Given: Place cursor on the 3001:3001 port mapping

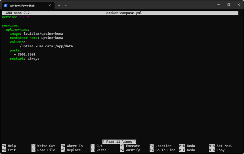Looking at the screenshot, I should (x=27, y=54).
